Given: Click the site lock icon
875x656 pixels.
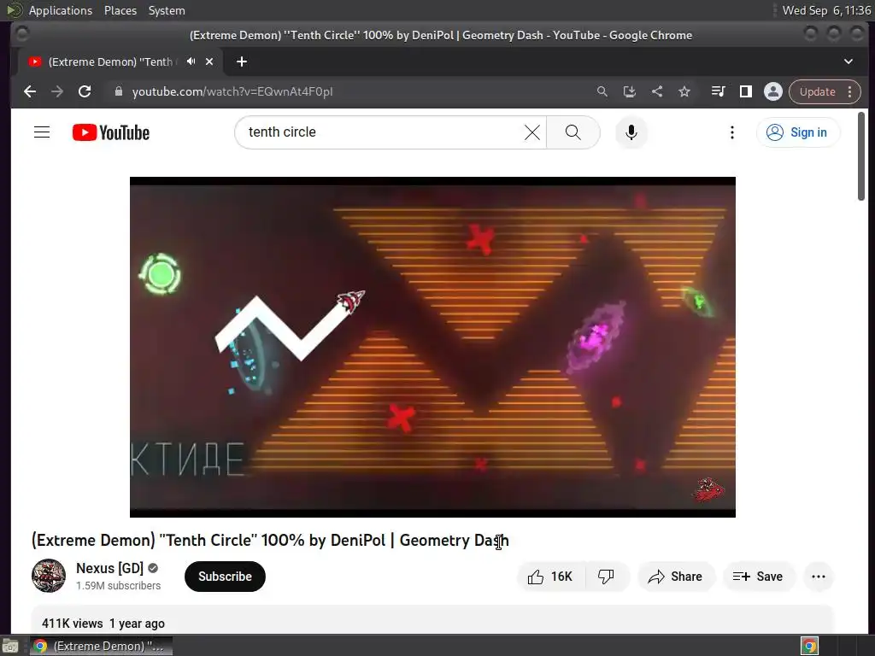Looking at the screenshot, I should coord(118,91).
